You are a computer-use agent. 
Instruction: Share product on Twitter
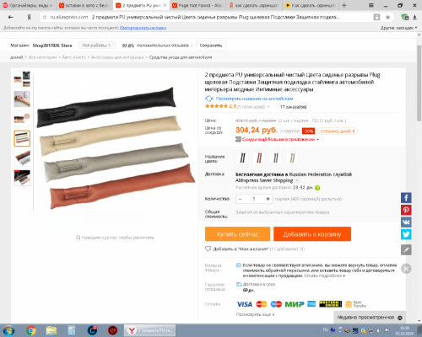pyautogui.click(x=406, y=234)
